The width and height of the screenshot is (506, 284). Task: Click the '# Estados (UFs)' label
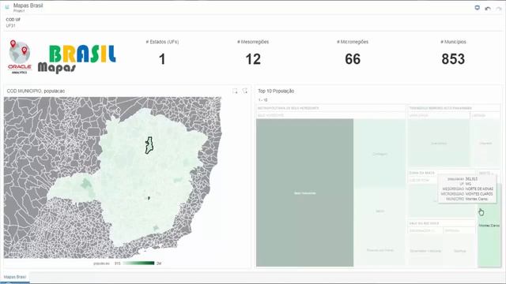tap(162, 42)
